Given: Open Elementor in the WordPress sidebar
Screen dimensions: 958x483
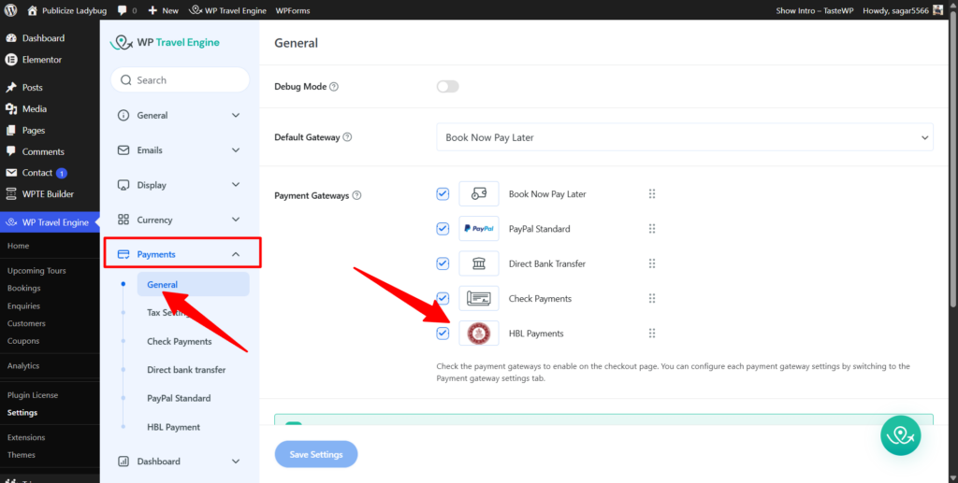Looking at the screenshot, I should tap(42, 60).
